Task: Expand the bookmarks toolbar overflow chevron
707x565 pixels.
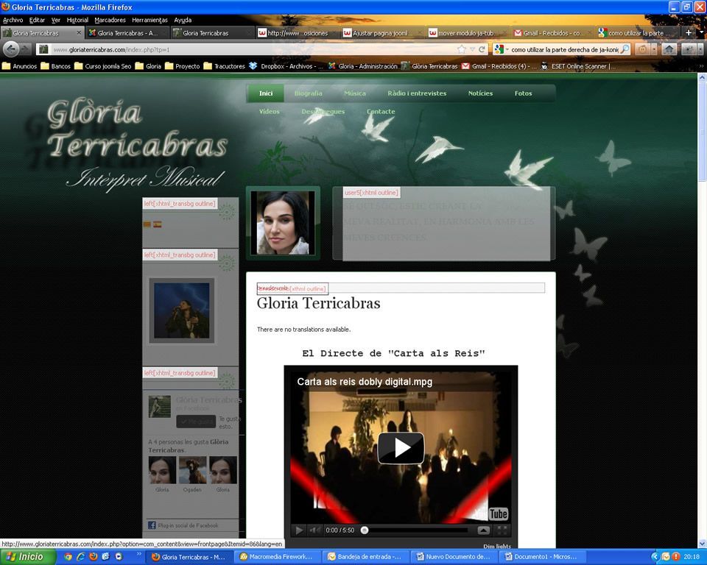Action: click(701, 66)
